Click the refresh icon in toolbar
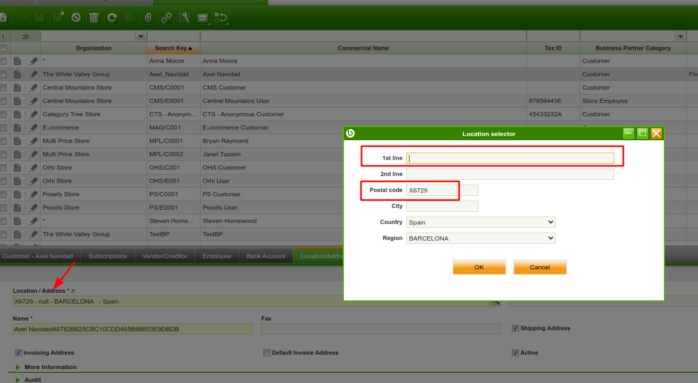The height and width of the screenshot is (383, 698). [112, 18]
